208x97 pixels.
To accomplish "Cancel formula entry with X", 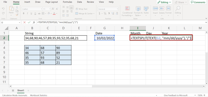I will (24, 22).
